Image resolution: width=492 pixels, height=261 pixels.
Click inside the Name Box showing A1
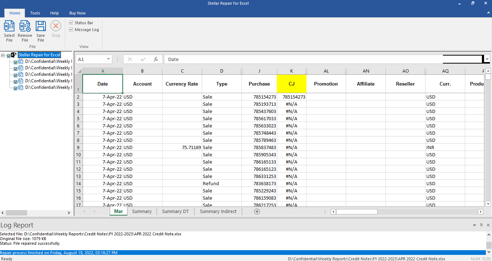coord(90,59)
